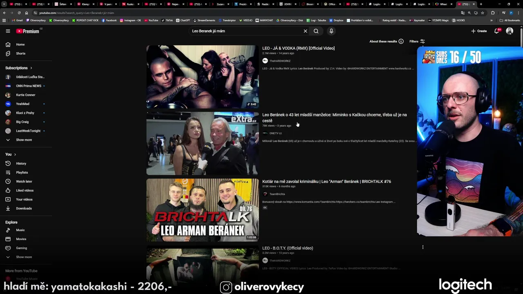This screenshot has height=294, width=523.
Task: Open the Gmail bookmark
Action: [17, 20]
